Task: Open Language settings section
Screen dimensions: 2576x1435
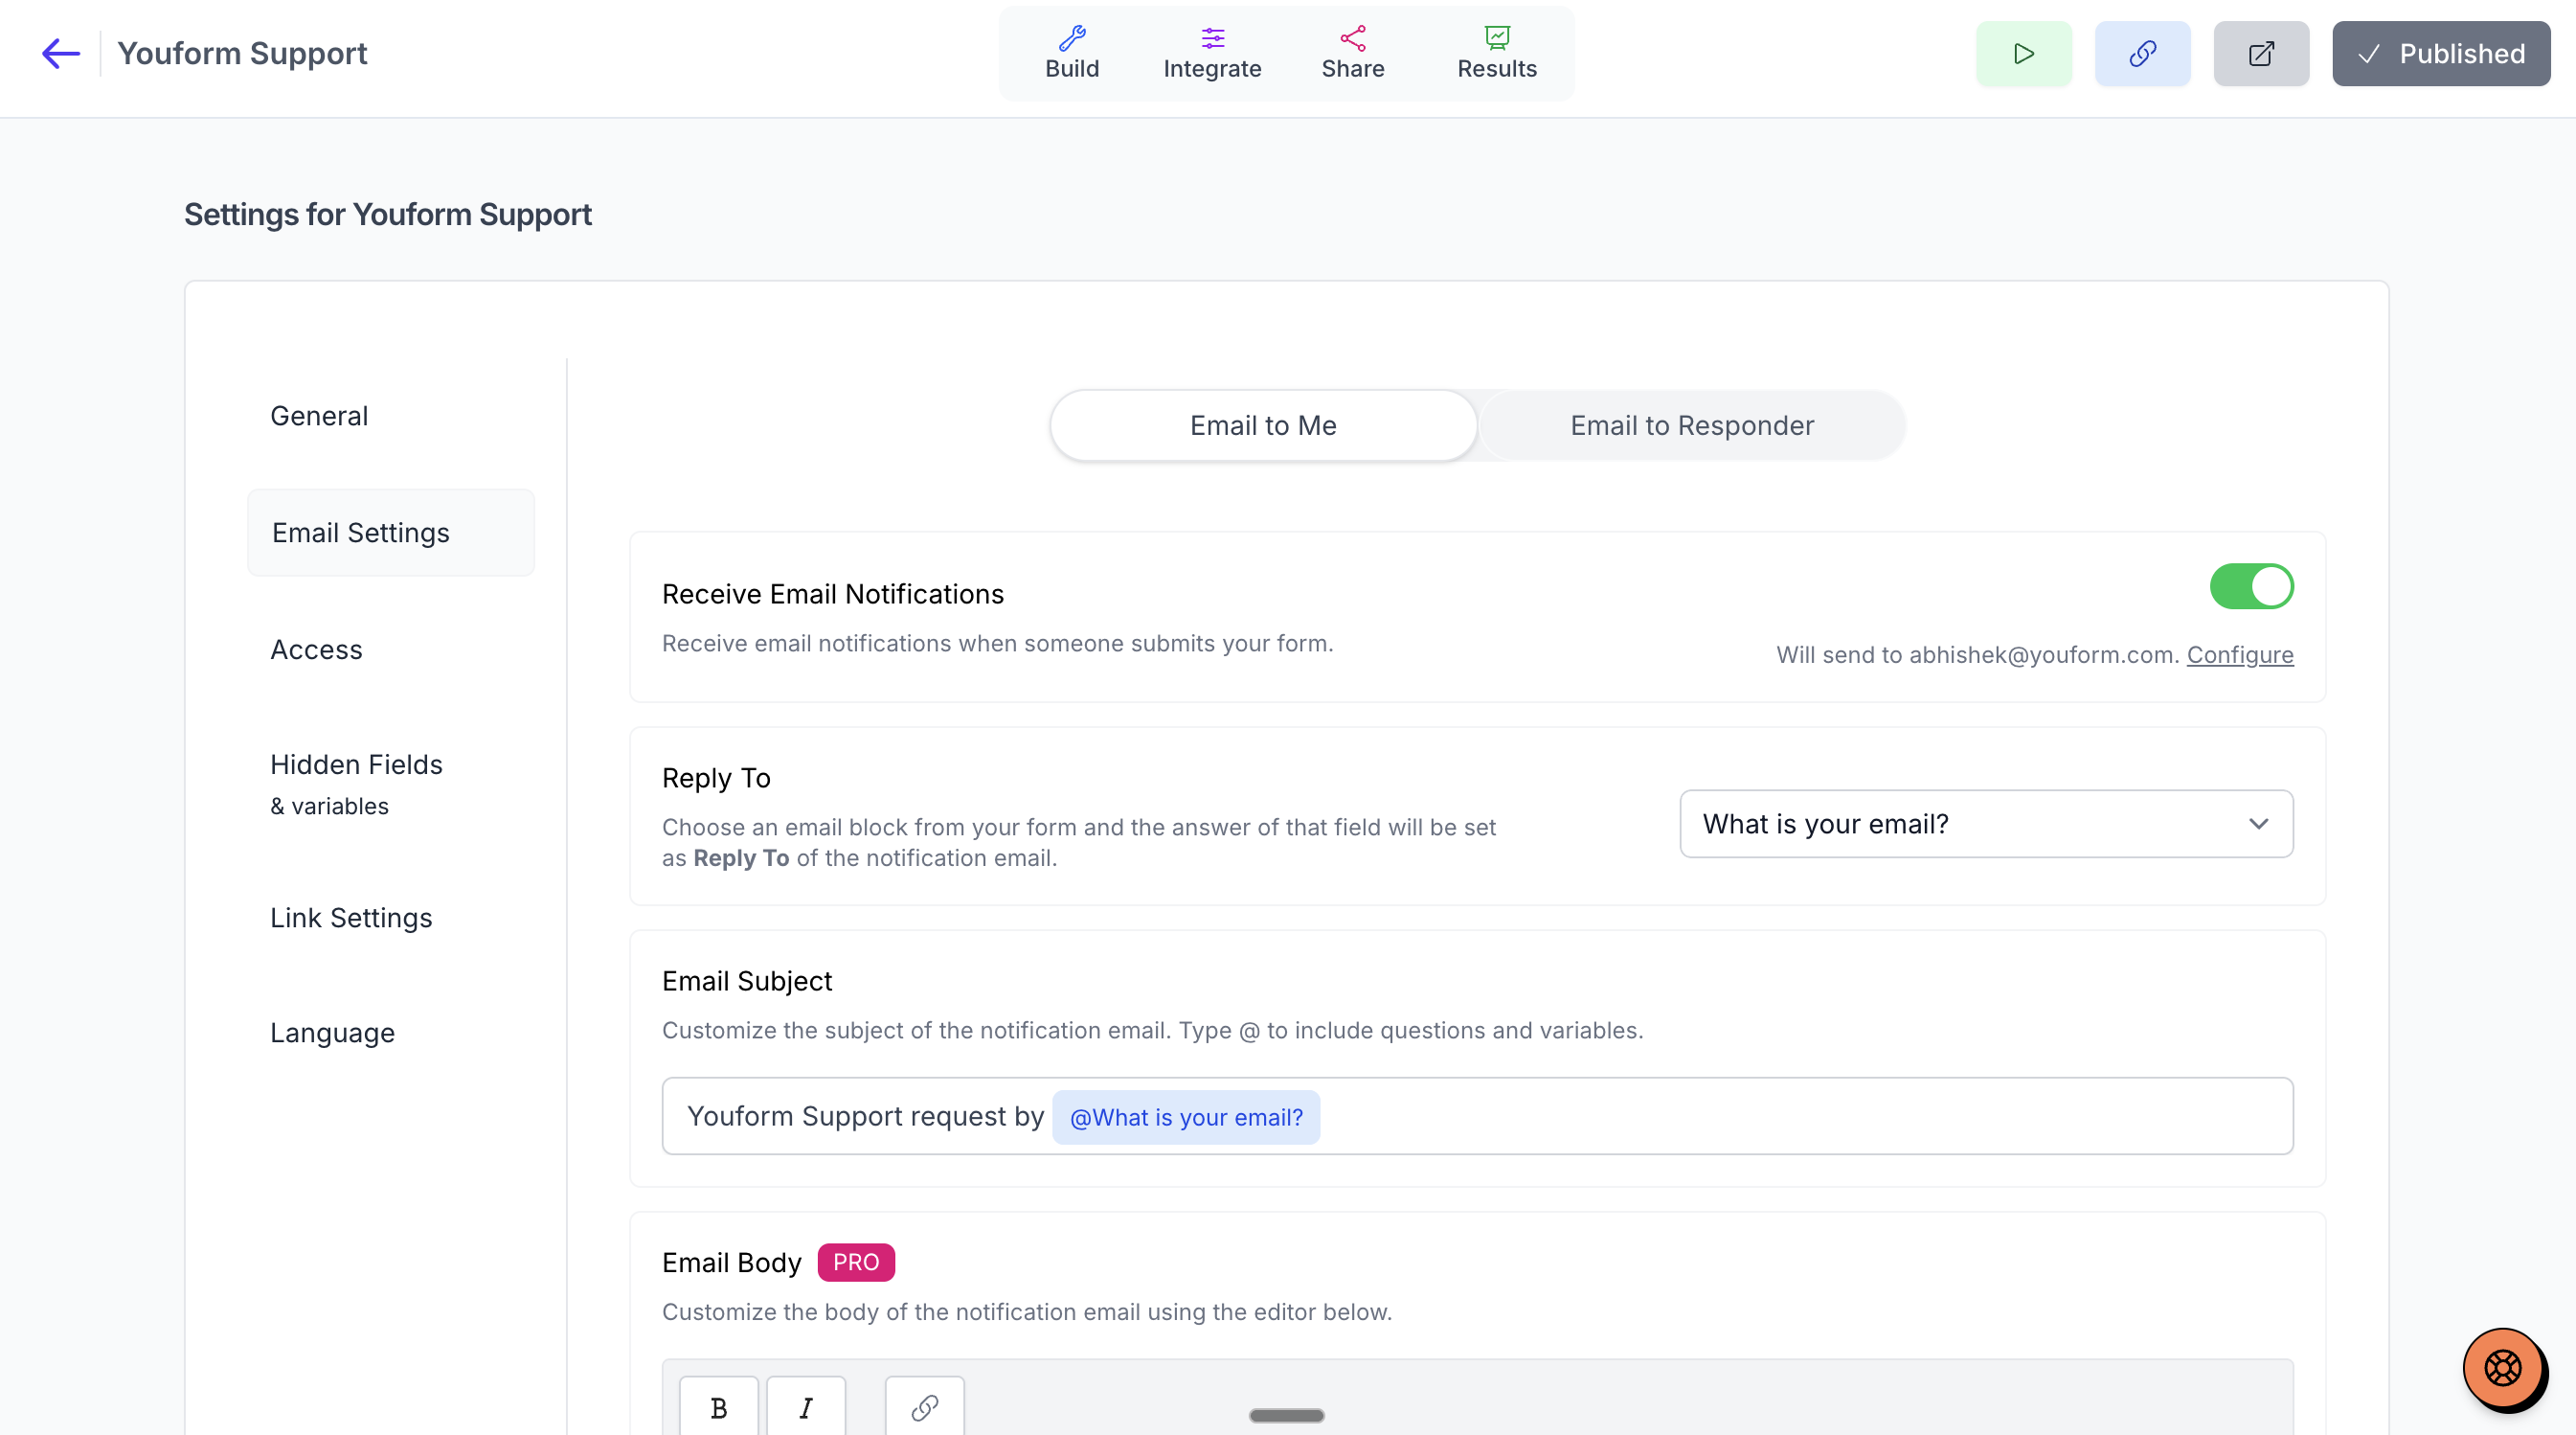Action: click(332, 1033)
